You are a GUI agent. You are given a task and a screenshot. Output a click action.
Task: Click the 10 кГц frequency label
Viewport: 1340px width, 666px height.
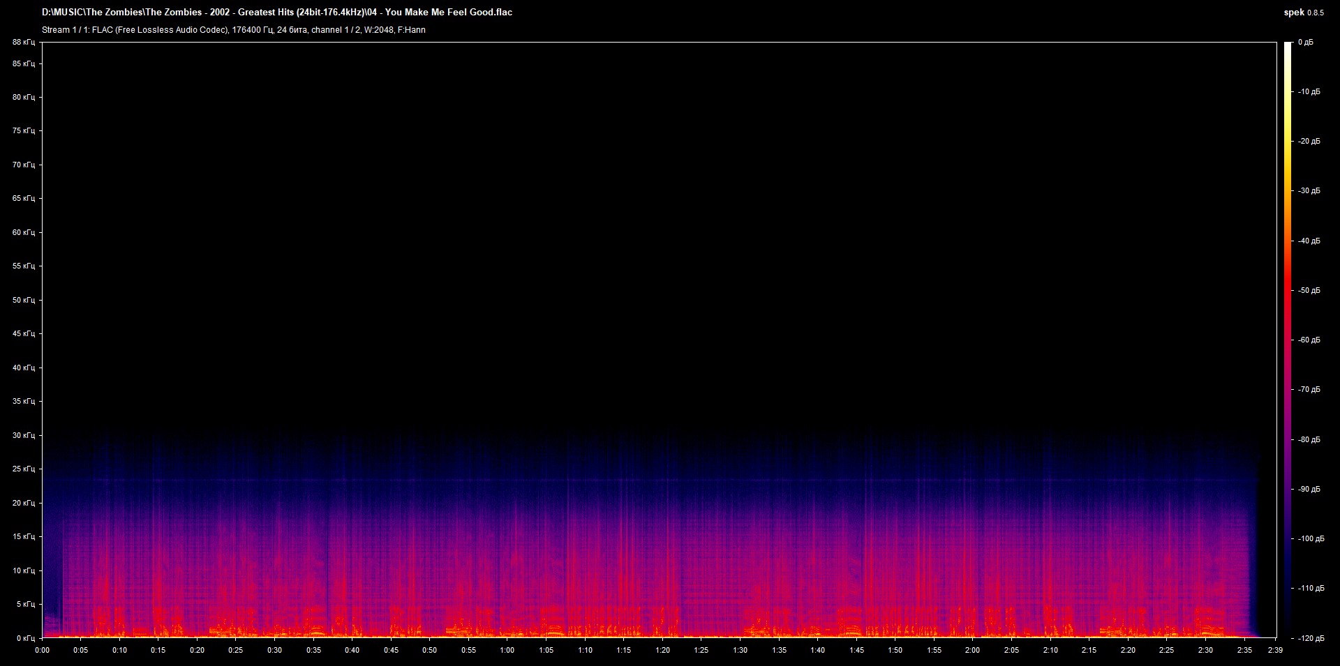tap(24, 570)
